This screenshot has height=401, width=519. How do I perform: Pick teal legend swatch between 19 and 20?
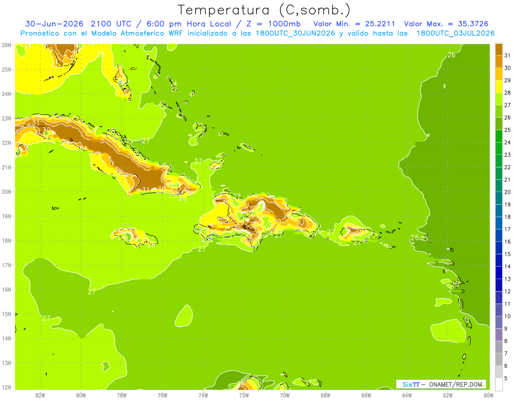[x=499, y=198]
